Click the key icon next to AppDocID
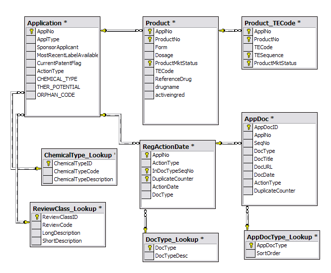 [248, 127]
